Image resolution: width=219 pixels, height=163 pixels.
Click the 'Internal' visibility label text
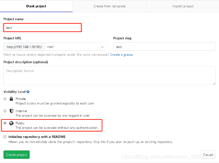pyautogui.click(x=21, y=111)
